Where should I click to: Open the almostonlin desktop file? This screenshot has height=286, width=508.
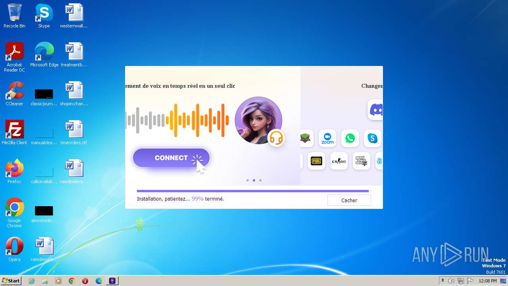tap(44, 214)
